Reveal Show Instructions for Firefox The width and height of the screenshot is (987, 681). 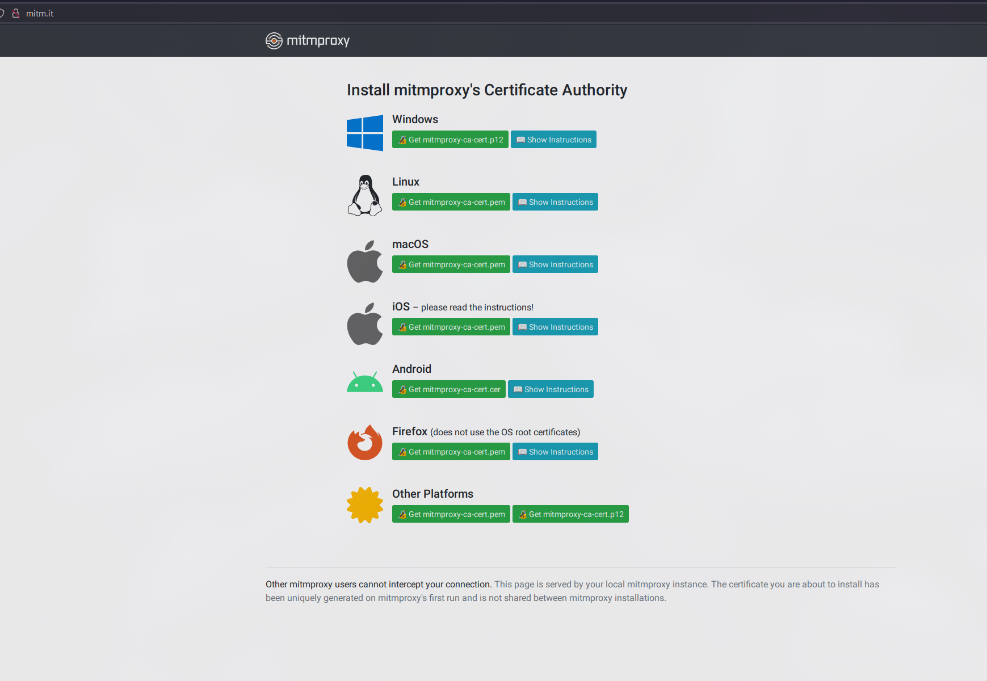pos(555,452)
